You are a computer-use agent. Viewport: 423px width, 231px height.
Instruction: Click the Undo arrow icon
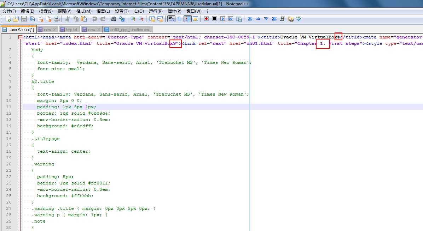(x=94, y=19)
